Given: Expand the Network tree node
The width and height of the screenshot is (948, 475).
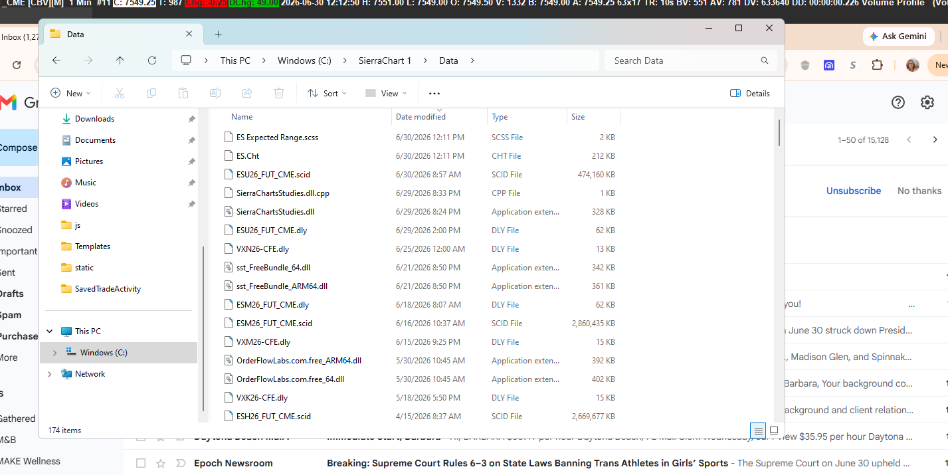Looking at the screenshot, I should click(50, 374).
